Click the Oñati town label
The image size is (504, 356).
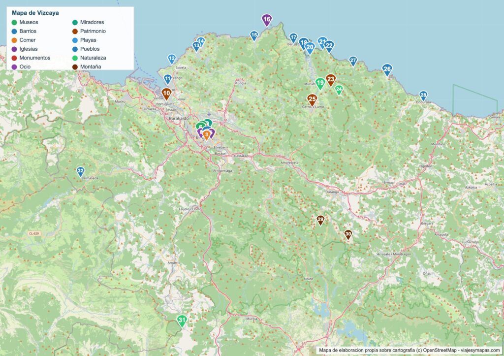coord(427,274)
